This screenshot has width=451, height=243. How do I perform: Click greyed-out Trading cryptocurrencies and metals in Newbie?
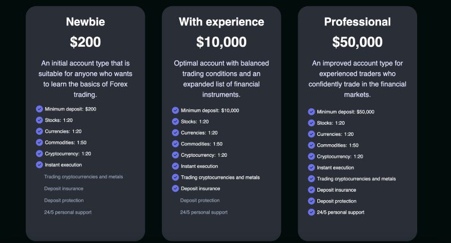click(83, 176)
